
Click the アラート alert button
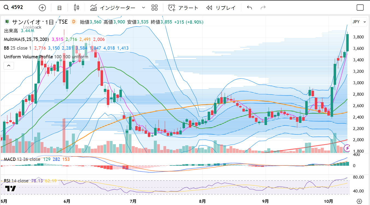pos(183,8)
